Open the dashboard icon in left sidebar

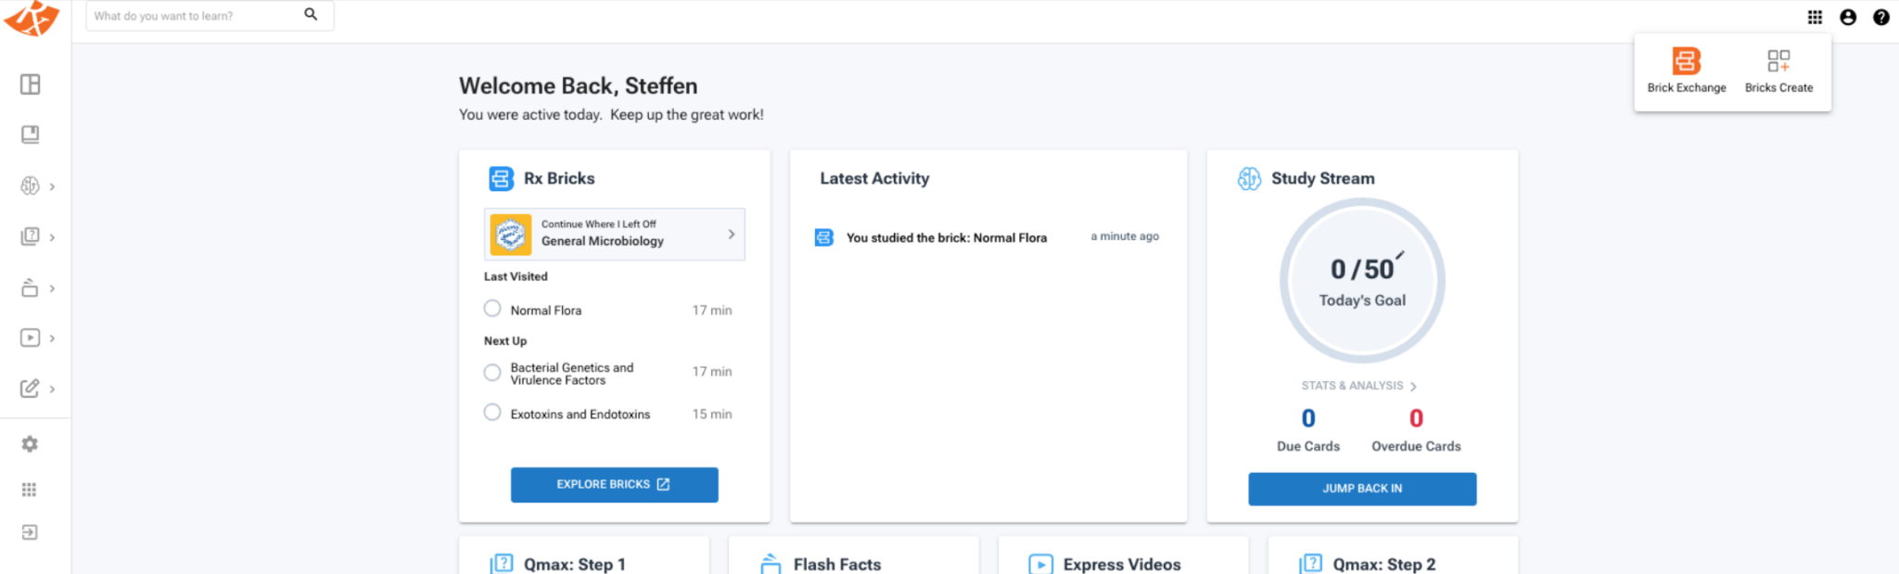[31, 84]
